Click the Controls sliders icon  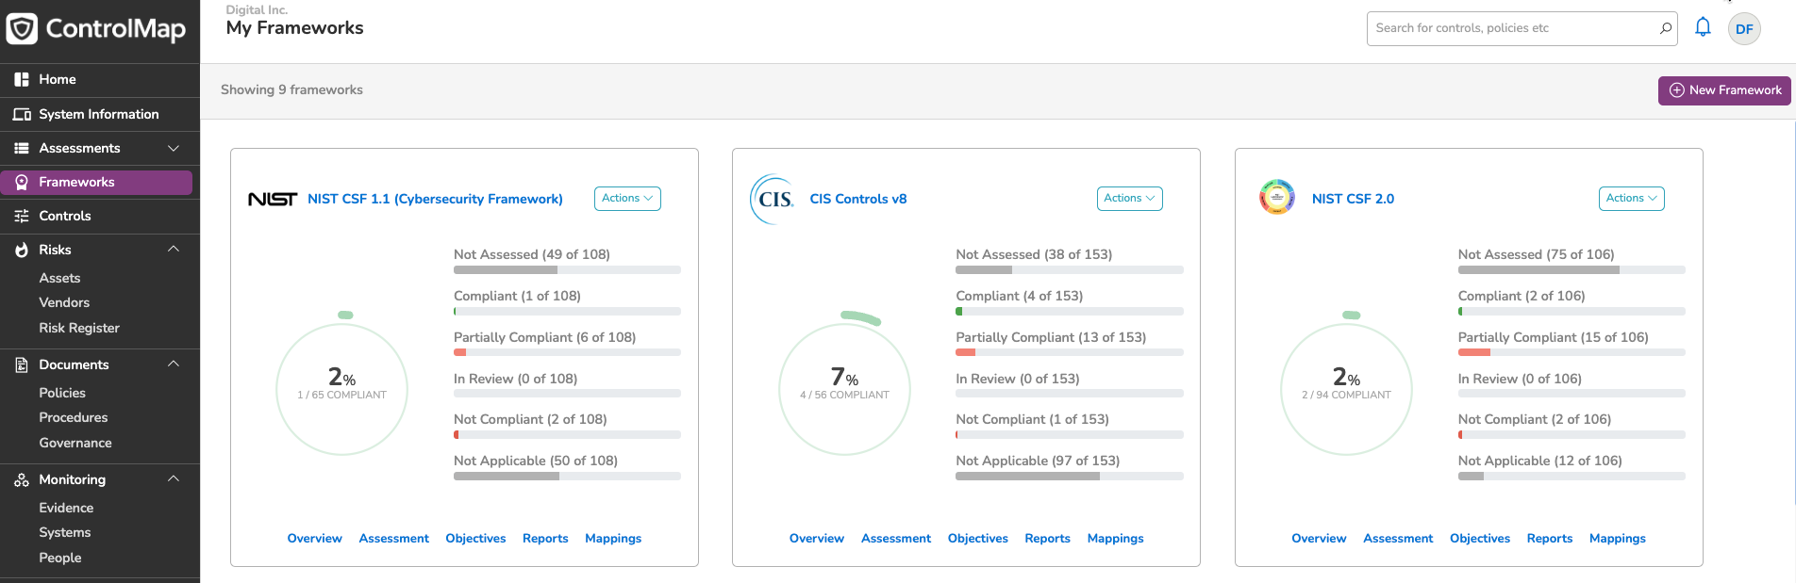[22, 216]
